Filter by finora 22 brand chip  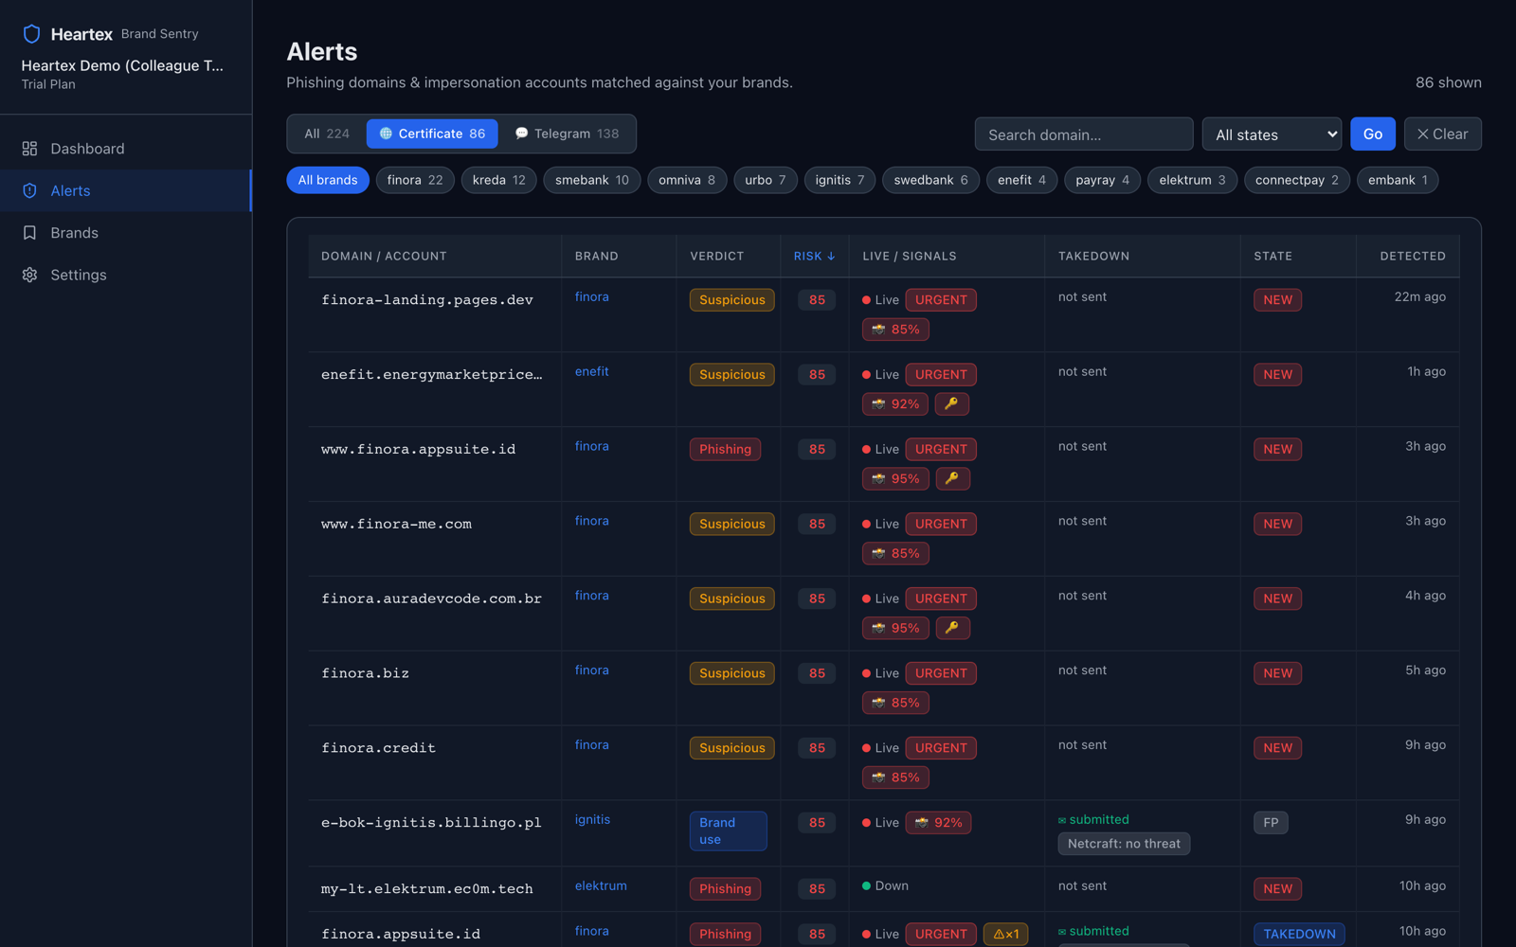point(415,180)
